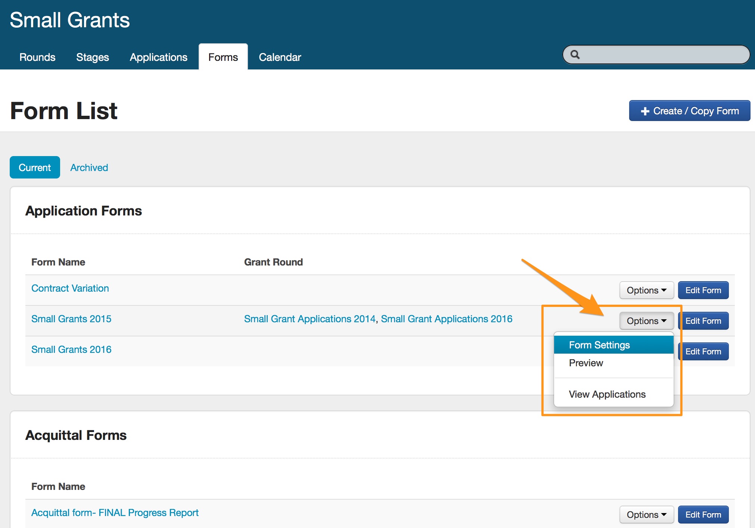The width and height of the screenshot is (755, 528).
Task: Open Options dropdown for Contract Variation
Action: click(x=646, y=290)
